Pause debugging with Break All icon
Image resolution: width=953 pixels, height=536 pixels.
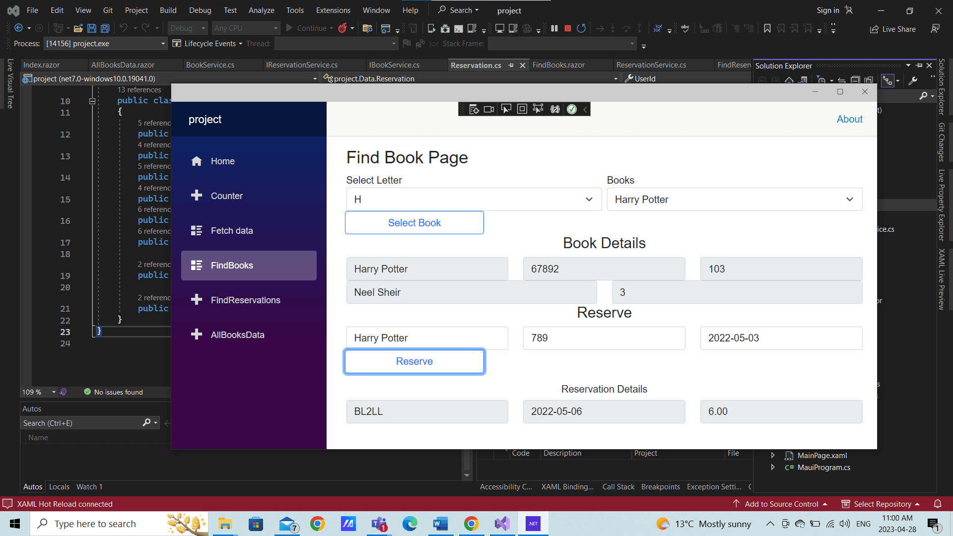click(554, 28)
